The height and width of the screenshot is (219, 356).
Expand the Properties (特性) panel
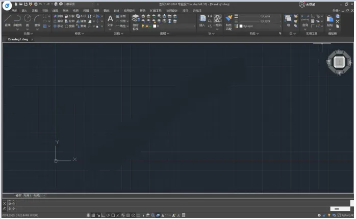254,34
